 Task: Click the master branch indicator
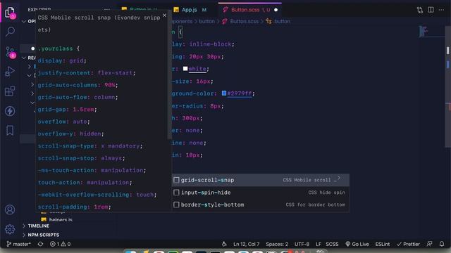point(18,244)
